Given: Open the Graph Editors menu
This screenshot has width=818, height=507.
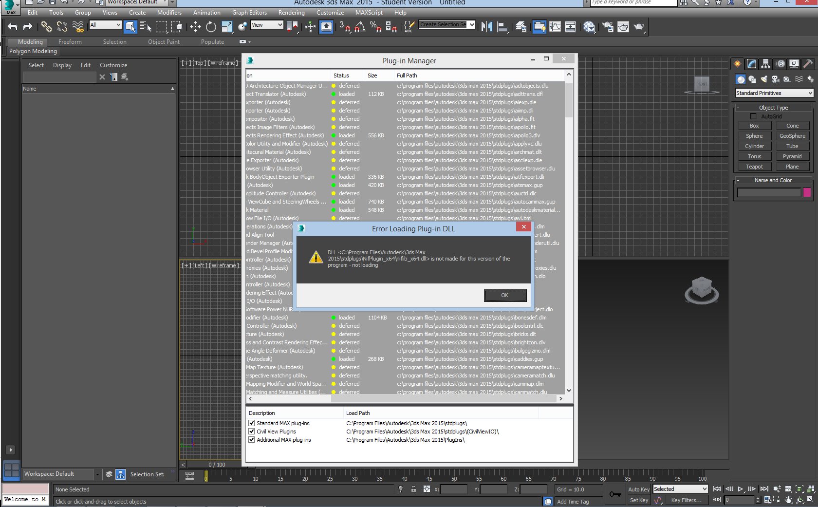Looking at the screenshot, I should coord(249,13).
